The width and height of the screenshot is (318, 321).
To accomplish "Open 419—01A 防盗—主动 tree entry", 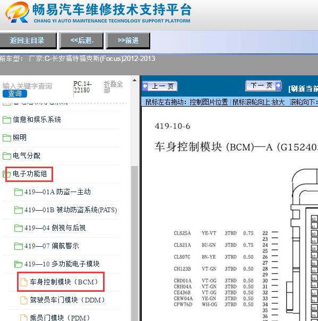I will pos(57,192).
